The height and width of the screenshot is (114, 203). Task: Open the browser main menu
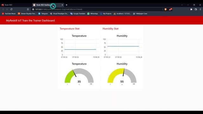coord(200,9)
